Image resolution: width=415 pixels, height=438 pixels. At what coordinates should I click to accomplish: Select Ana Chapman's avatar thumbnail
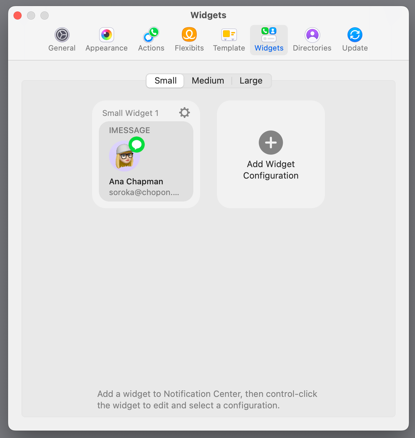pos(124,156)
